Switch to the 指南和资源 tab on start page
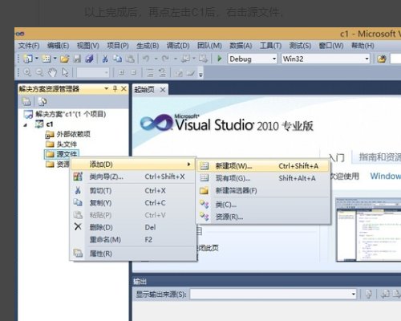 tap(379, 157)
